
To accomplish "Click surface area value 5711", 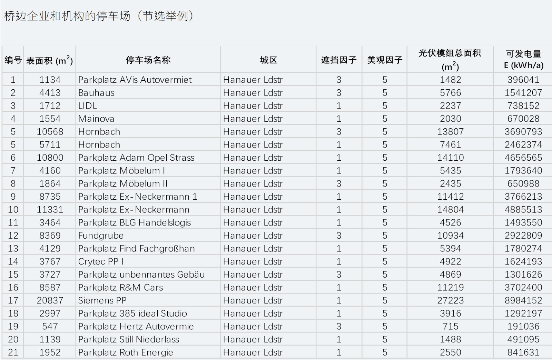I will pos(50,144).
